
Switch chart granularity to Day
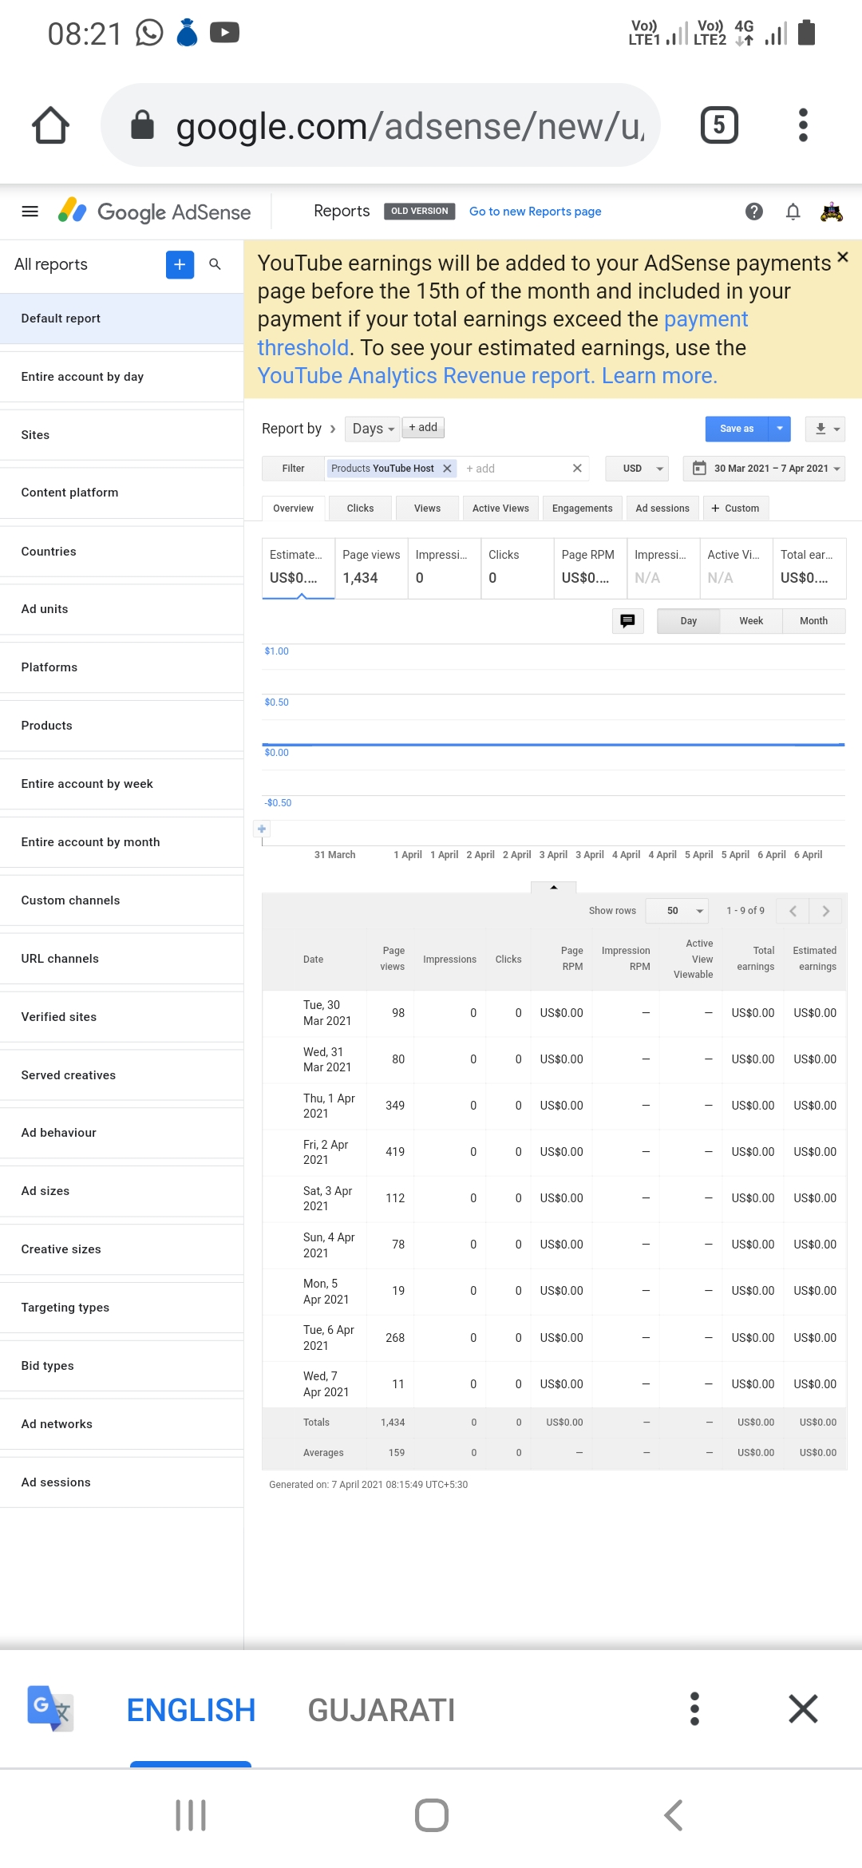[x=689, y=621]
